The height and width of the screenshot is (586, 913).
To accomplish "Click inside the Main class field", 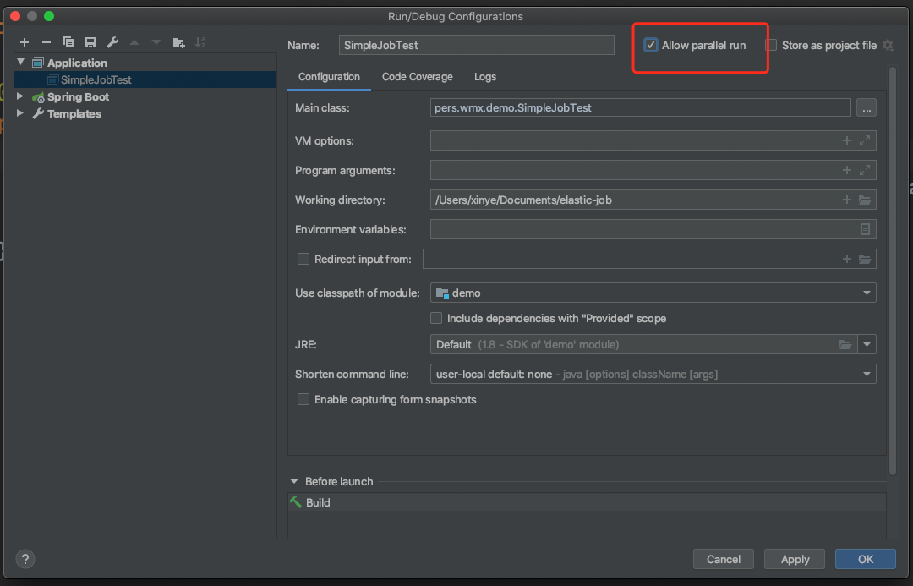I will (x=640, y=108).
